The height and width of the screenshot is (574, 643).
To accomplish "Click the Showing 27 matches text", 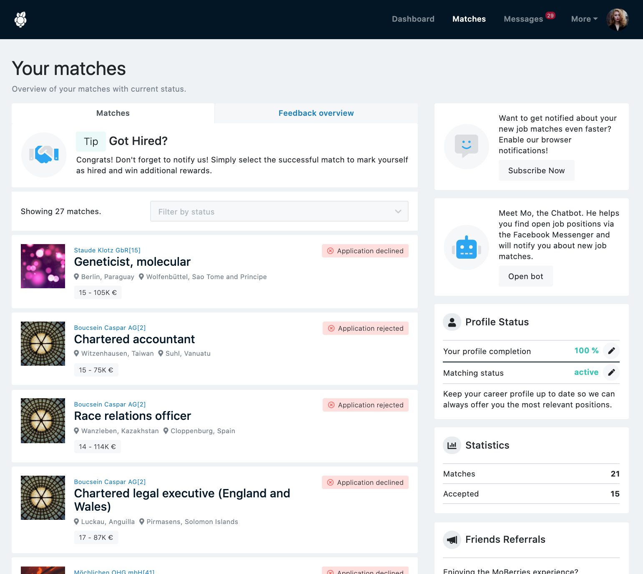I will tap(61, 212).
